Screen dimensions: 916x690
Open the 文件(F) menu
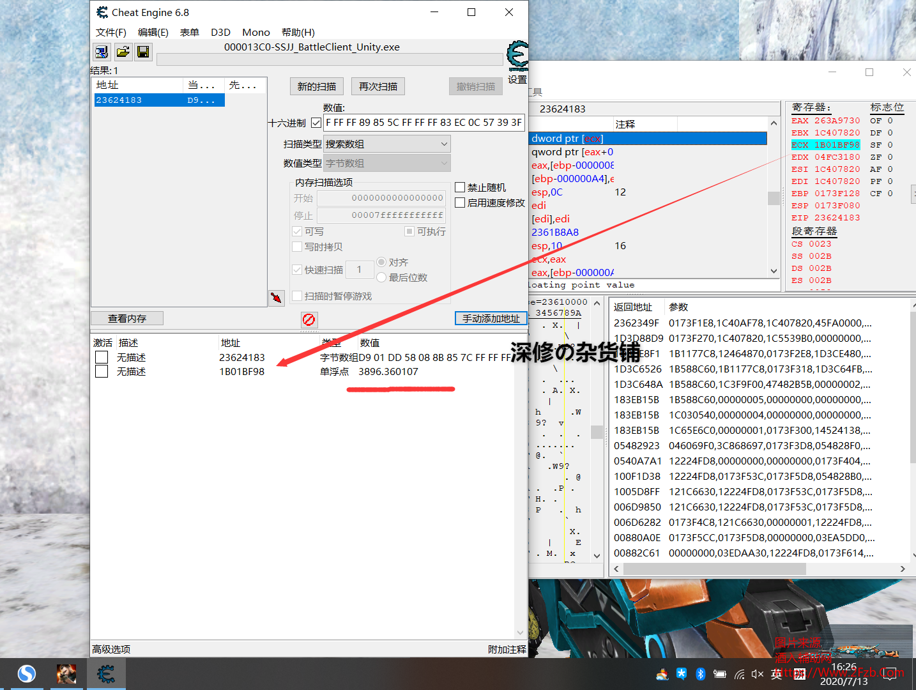[111, 33]
